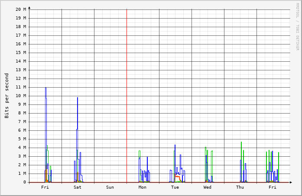Screen dimensions: 302x196
Task: Click the 'Sun' day label
Action: coord(110,187)
